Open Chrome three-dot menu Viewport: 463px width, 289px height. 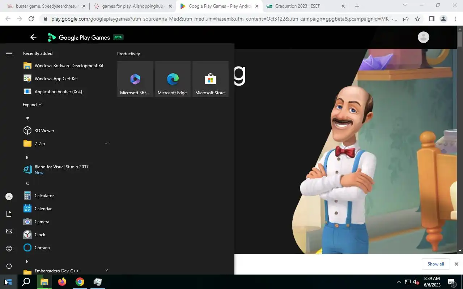[x=455, y=19]
